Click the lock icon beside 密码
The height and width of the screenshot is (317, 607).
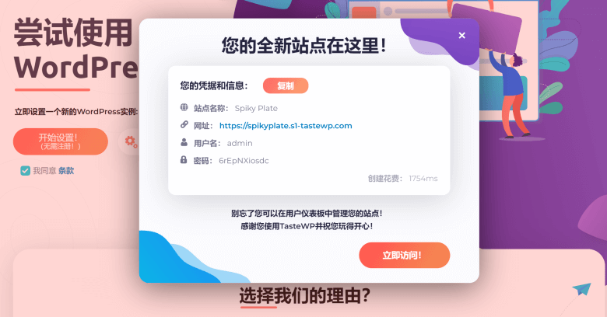[x=184, y=159]
